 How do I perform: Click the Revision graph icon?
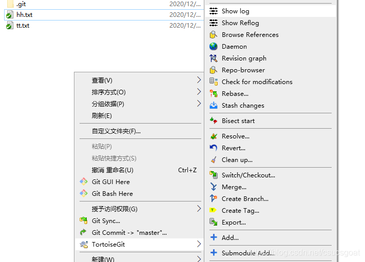coord(214,58)
